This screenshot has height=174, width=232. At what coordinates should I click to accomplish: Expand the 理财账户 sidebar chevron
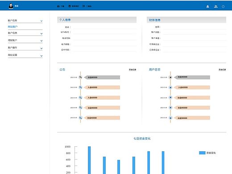coord(41,41)
